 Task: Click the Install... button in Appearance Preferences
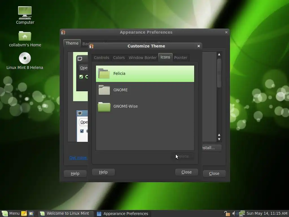click(212, 148)
